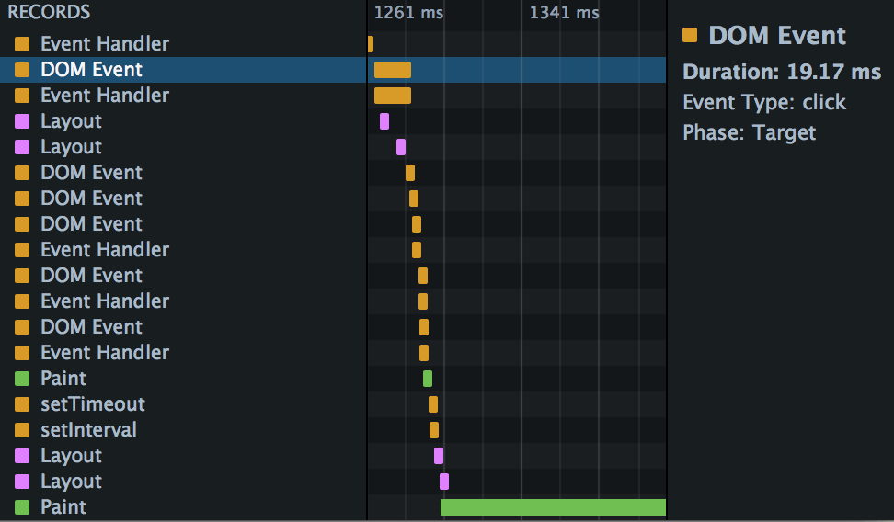Click the orange square of the highlighted DOM Event row
Screen dimensions: 894x522
tap(22, 70)
